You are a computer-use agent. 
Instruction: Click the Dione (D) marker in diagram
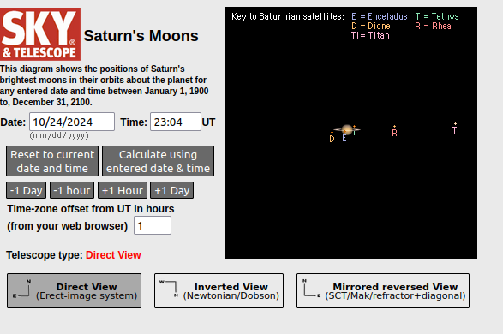tap(332, 137)
